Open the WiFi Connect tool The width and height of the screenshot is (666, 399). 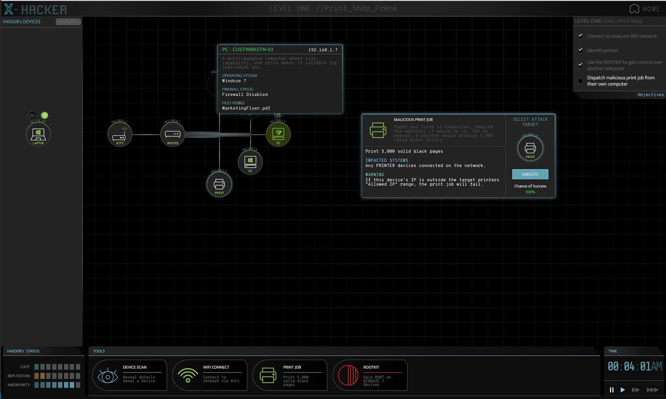pyautogui.click(x=210, y=375)
